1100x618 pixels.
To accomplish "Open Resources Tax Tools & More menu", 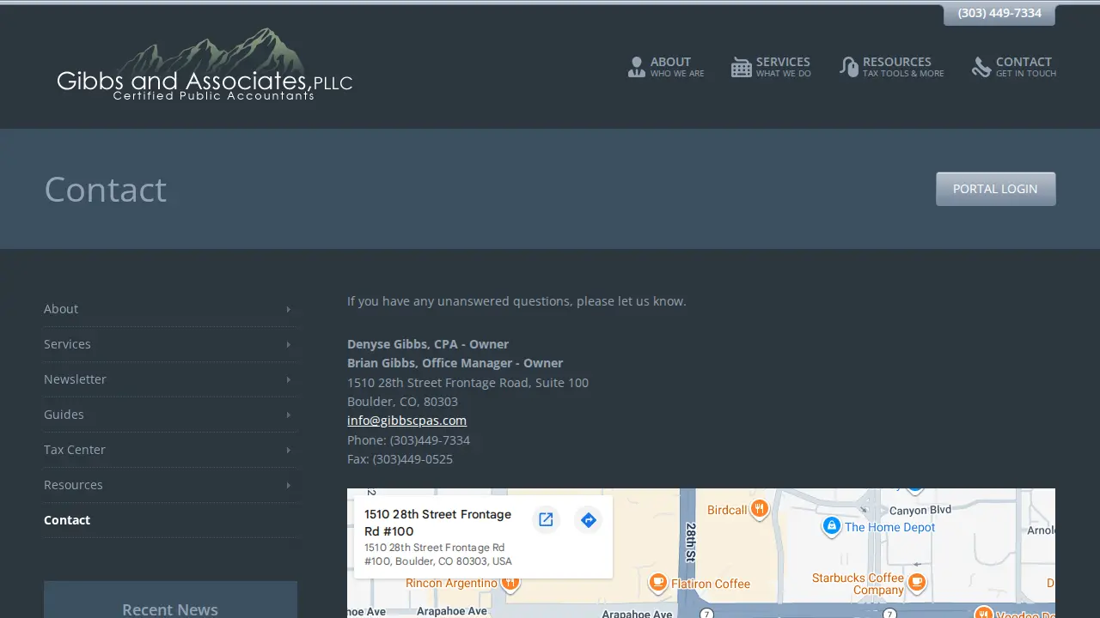I will point(892,67).
